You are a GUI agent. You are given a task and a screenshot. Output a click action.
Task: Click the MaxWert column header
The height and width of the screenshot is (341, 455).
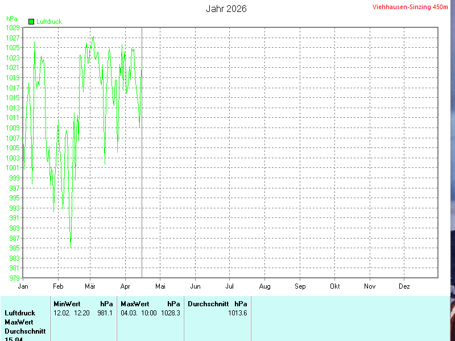click(x=135, y=304)
